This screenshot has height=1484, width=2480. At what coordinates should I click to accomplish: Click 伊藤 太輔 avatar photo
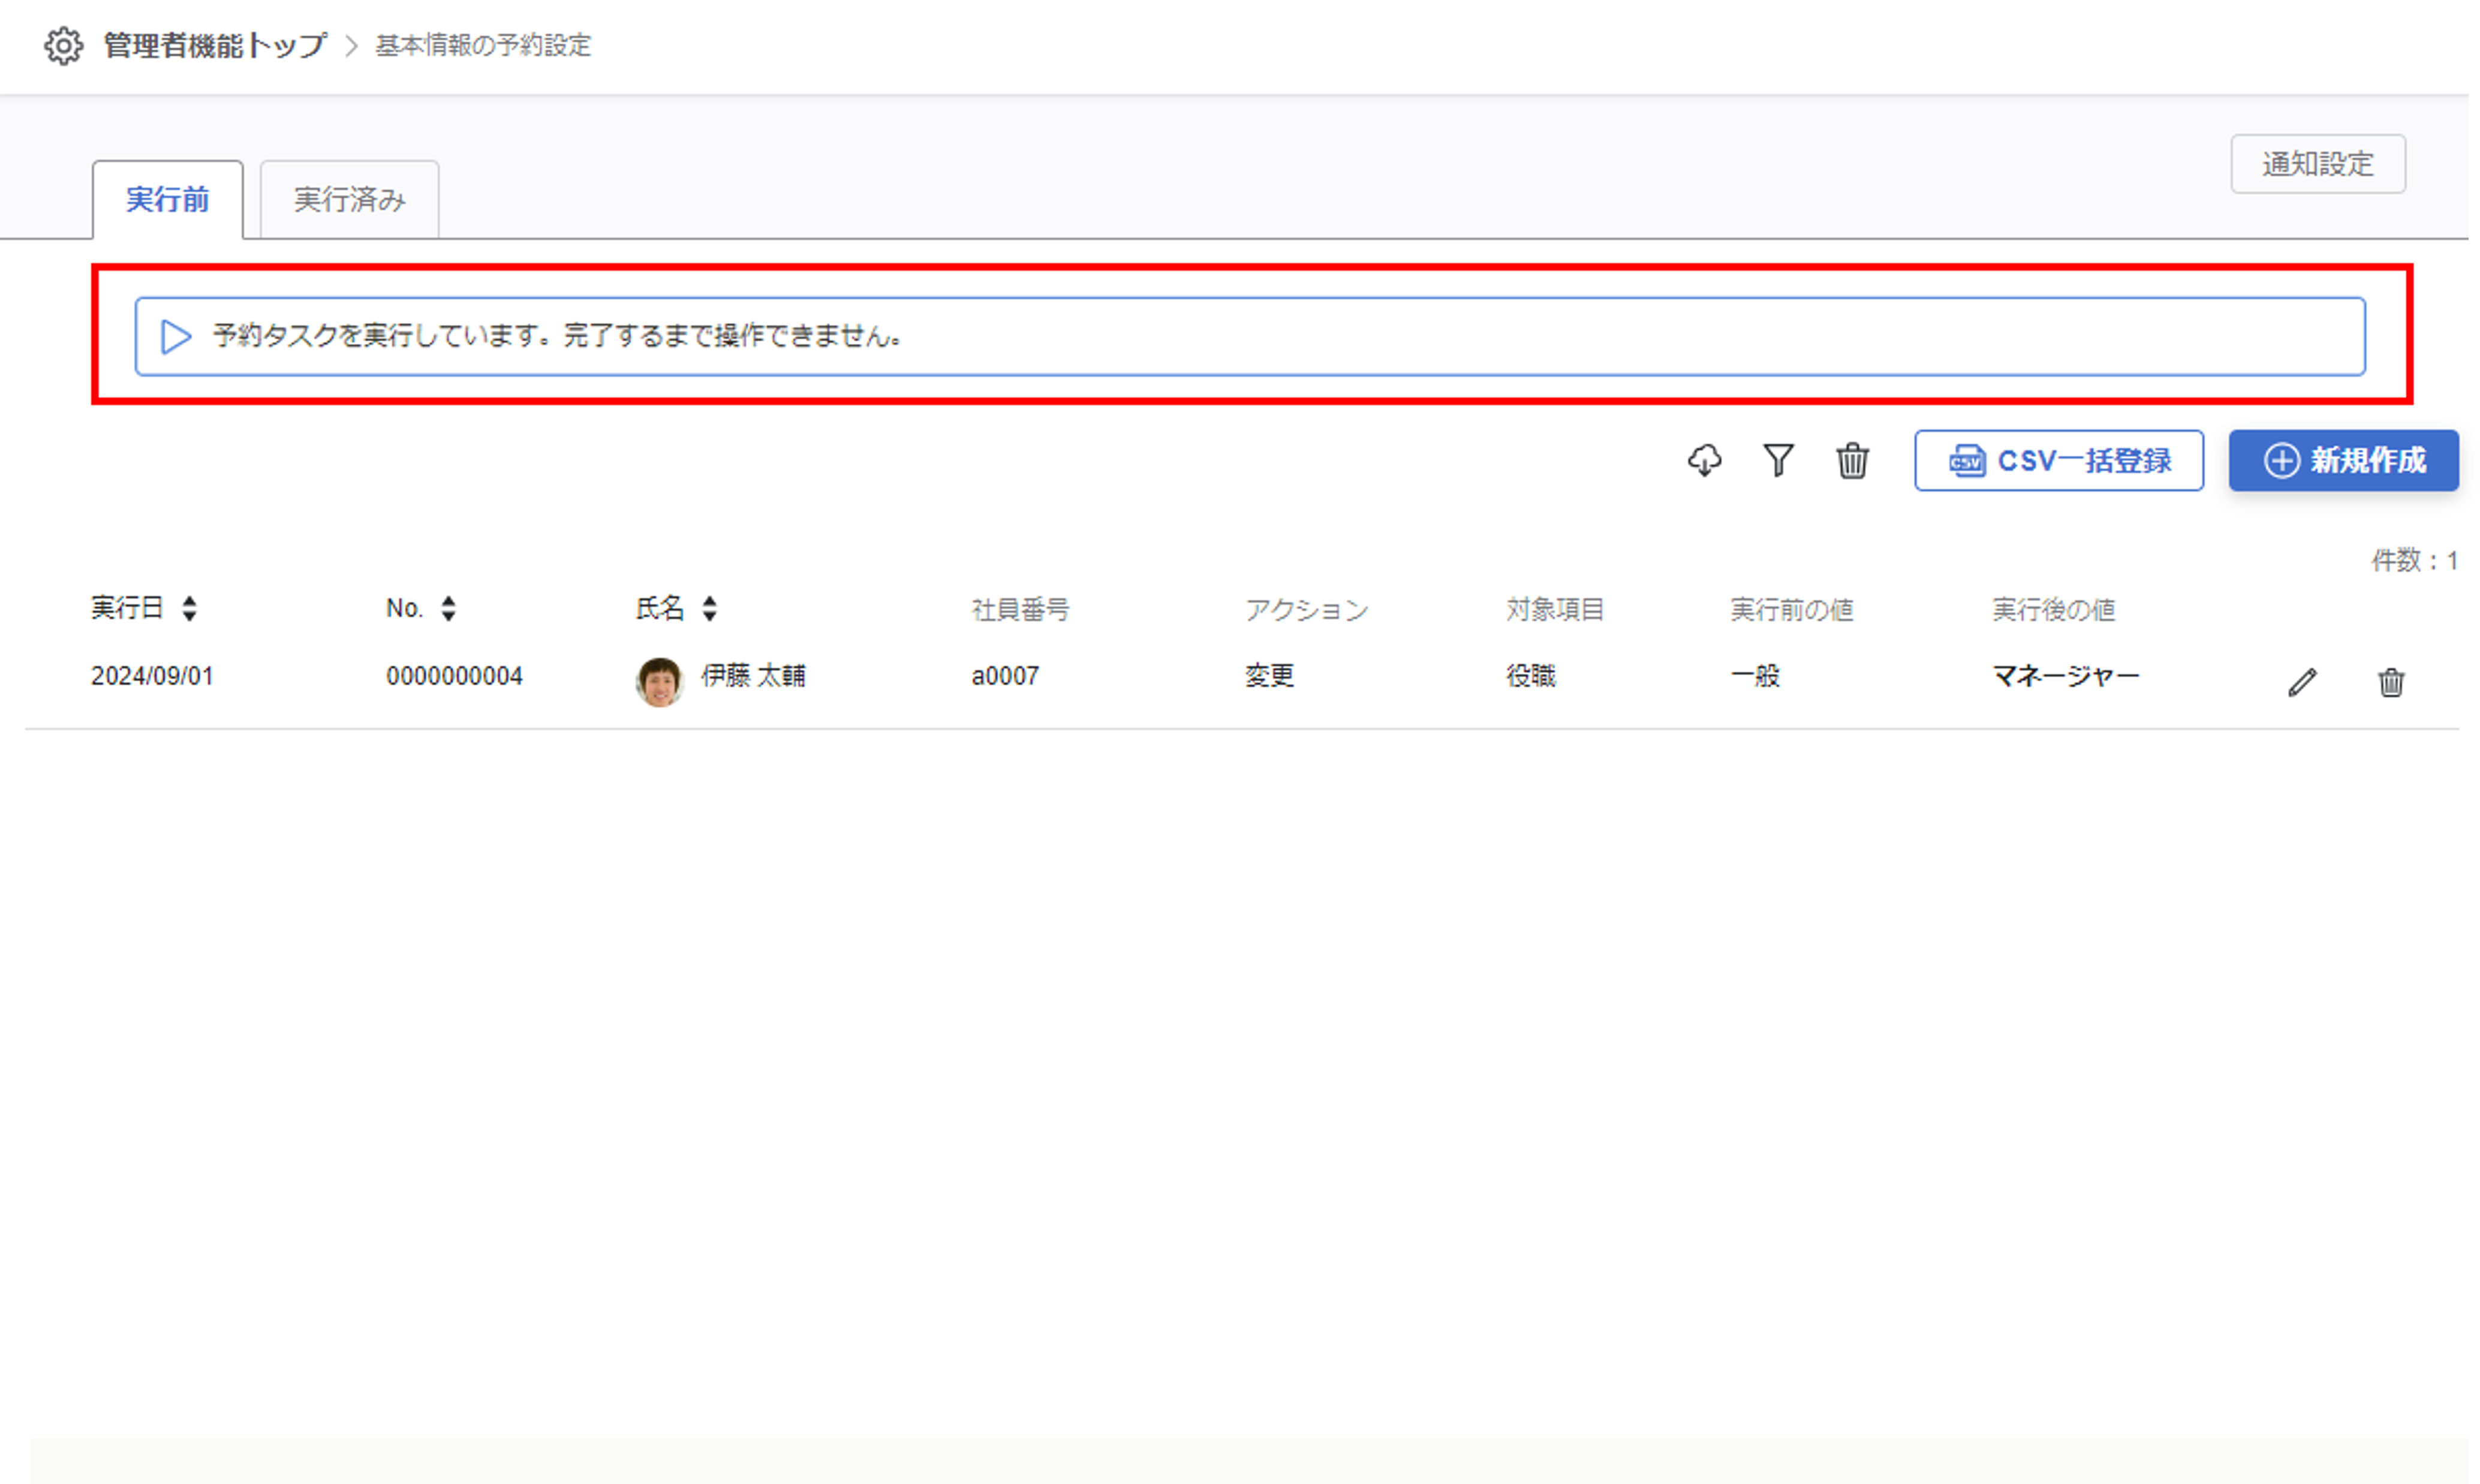660,682
